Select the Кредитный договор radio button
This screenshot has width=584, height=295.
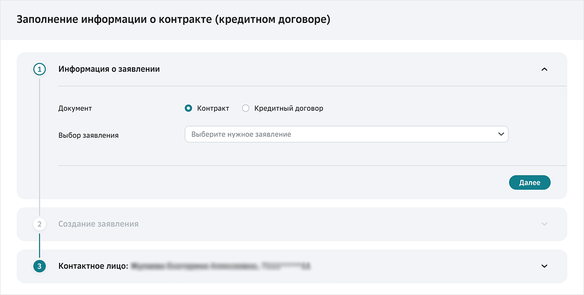[246, 108]
